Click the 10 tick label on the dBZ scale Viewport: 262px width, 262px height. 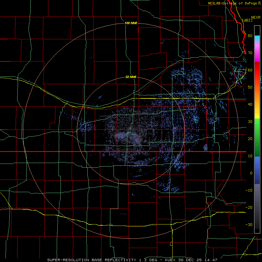(250, 156)
